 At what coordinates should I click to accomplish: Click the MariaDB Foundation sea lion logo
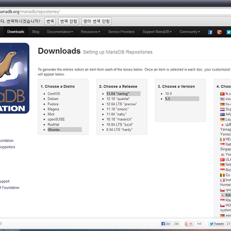(15, 78)
